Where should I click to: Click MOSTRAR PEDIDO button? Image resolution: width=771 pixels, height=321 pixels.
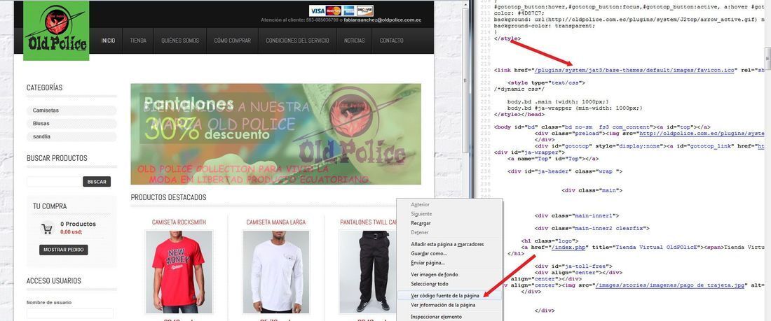63,250
